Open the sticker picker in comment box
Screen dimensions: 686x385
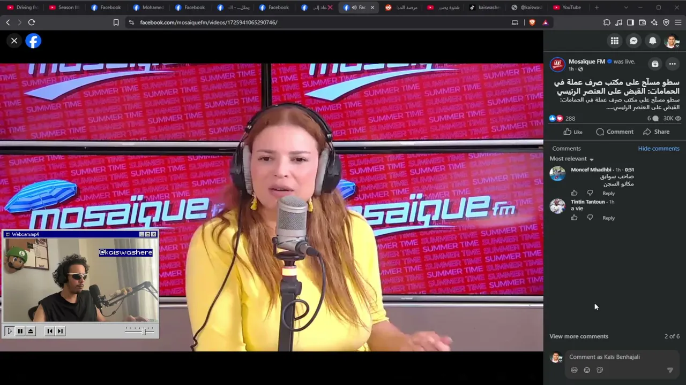(600, 370)
